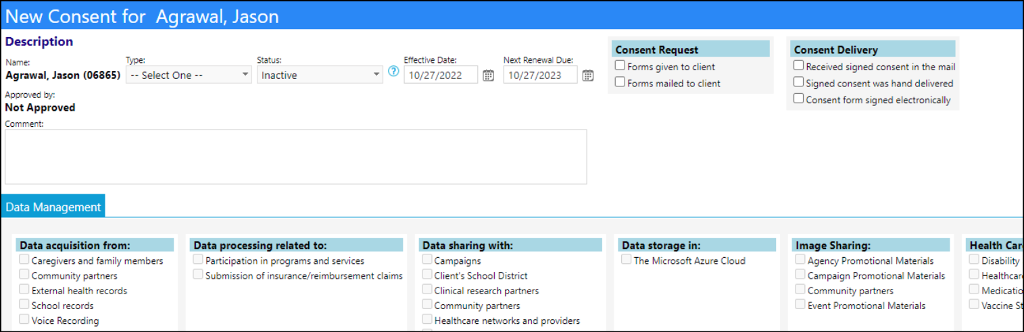
Task: Click into the Comment text box
Action: point(296,157)
